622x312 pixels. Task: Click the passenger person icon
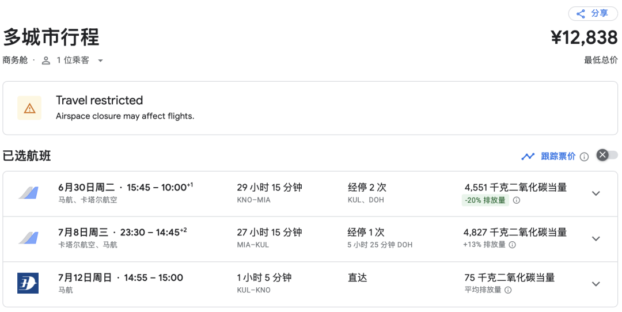tap(46, 60)
